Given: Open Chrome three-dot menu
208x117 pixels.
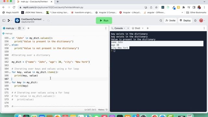Looking at the screenshot, I should pos(204,7).
